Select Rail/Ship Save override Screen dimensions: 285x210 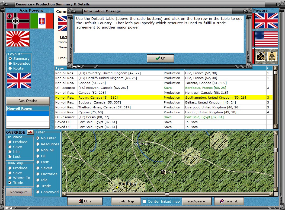tap(10, 173)
